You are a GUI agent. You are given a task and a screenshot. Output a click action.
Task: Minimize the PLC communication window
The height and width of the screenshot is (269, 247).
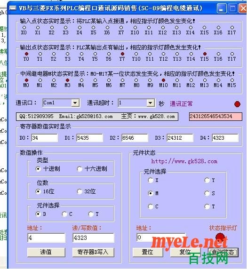tap(222, 8)
